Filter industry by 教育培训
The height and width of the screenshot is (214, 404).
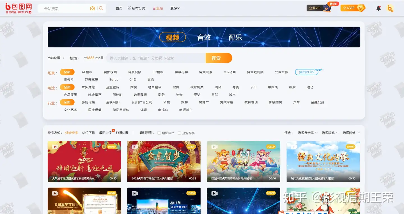tap(251, 102)
